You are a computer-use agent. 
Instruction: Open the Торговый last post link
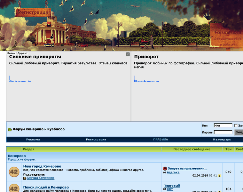coord(172,186)
